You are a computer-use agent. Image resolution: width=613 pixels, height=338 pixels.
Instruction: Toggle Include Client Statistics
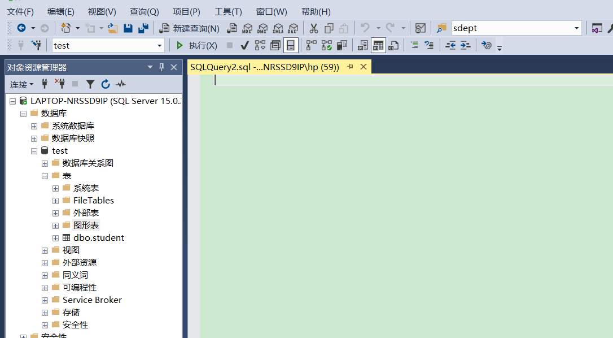click(342, 45)
